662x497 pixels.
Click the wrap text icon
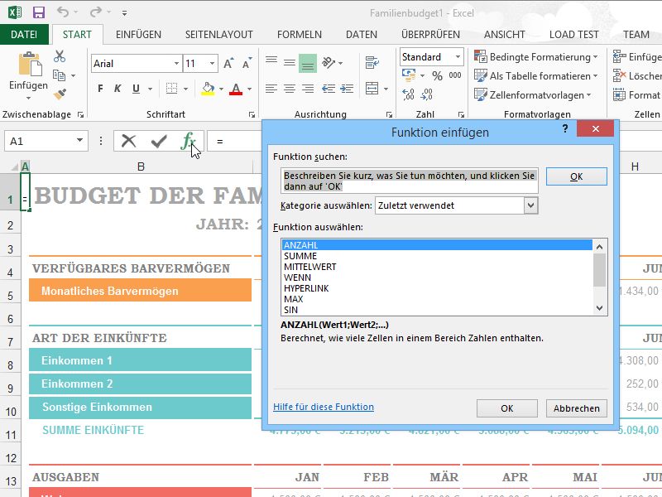[372, 63]
